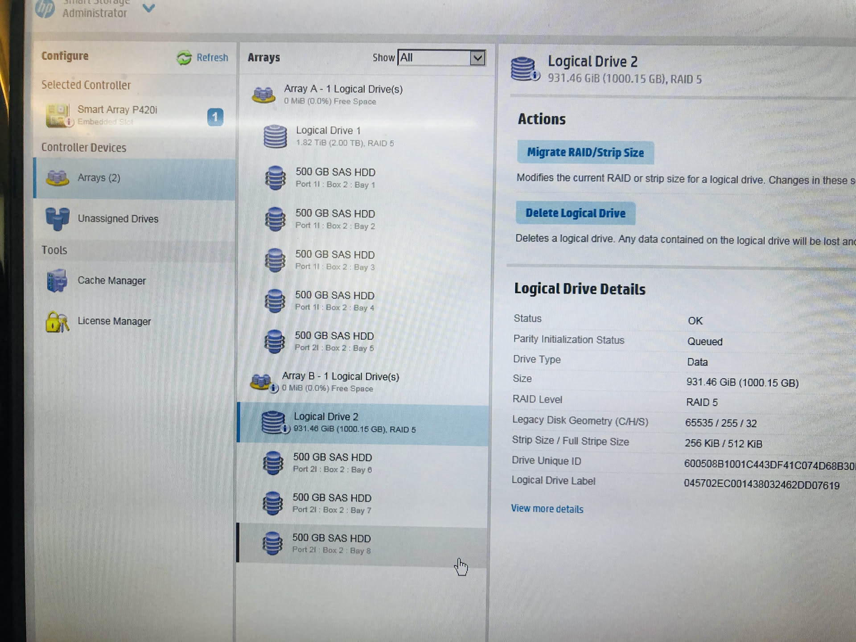
Task: Open the Show filter dropdown set to All
Action: click(477, 58)
